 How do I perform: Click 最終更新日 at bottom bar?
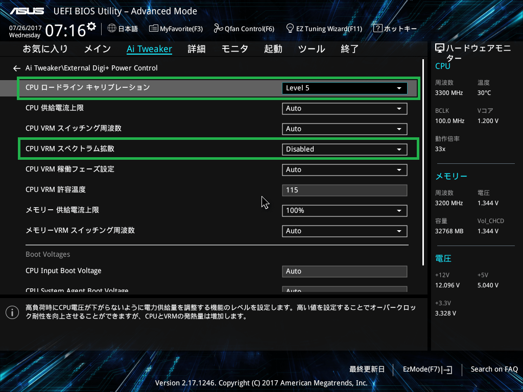tap(367, 370)
